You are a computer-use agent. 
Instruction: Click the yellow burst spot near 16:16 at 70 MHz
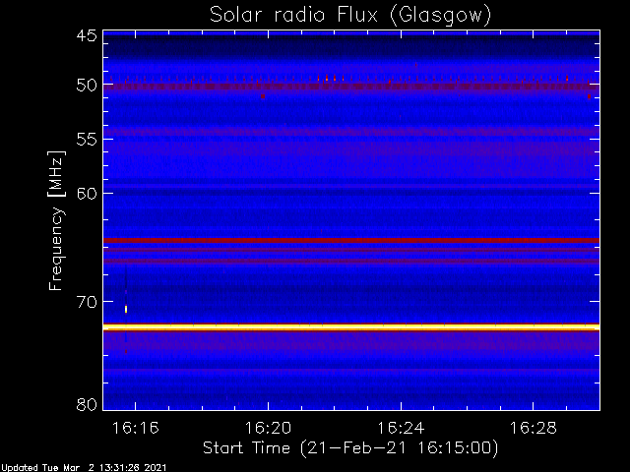(126, 309)
